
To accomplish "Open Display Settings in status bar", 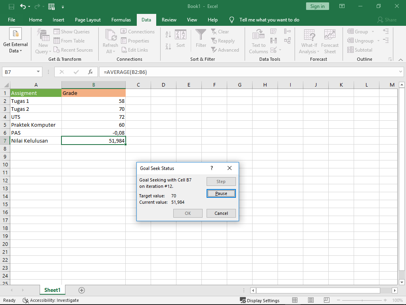I will [x=260, y=300].
